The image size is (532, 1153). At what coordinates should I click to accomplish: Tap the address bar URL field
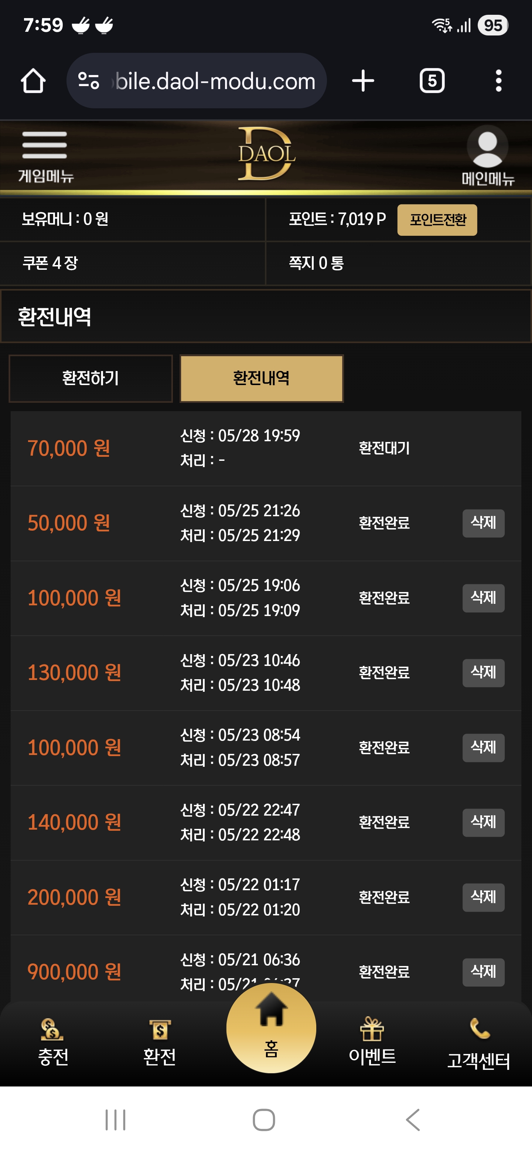pos(197,81)
